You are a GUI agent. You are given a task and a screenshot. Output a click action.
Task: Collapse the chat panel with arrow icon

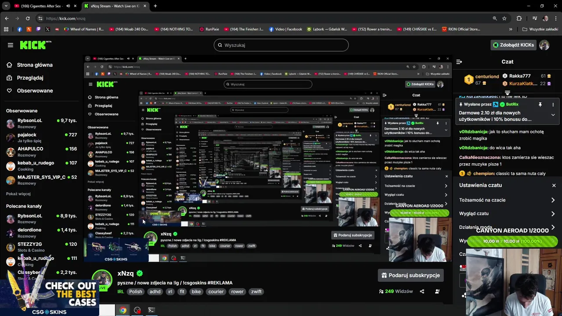pos(459,62)
